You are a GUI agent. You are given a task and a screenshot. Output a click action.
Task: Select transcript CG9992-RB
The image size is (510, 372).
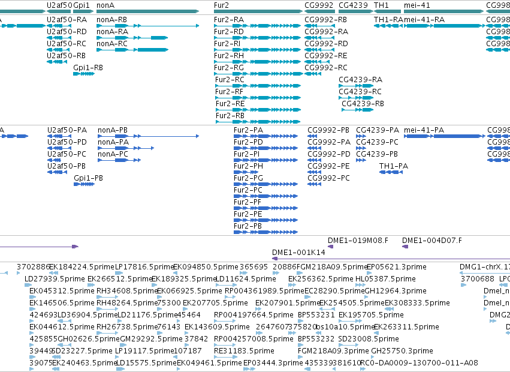pyautogui.click(x=319, y=26)
